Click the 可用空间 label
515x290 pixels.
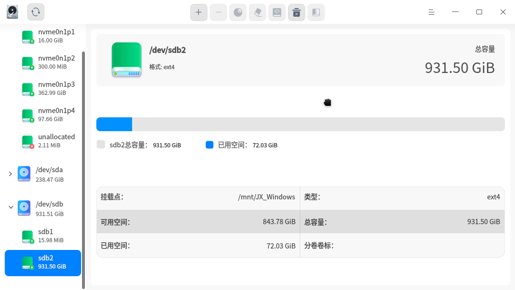[x=115, y=222]
